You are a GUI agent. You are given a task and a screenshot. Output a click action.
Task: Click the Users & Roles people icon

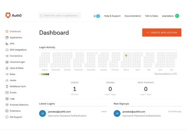tap(7, 68)
